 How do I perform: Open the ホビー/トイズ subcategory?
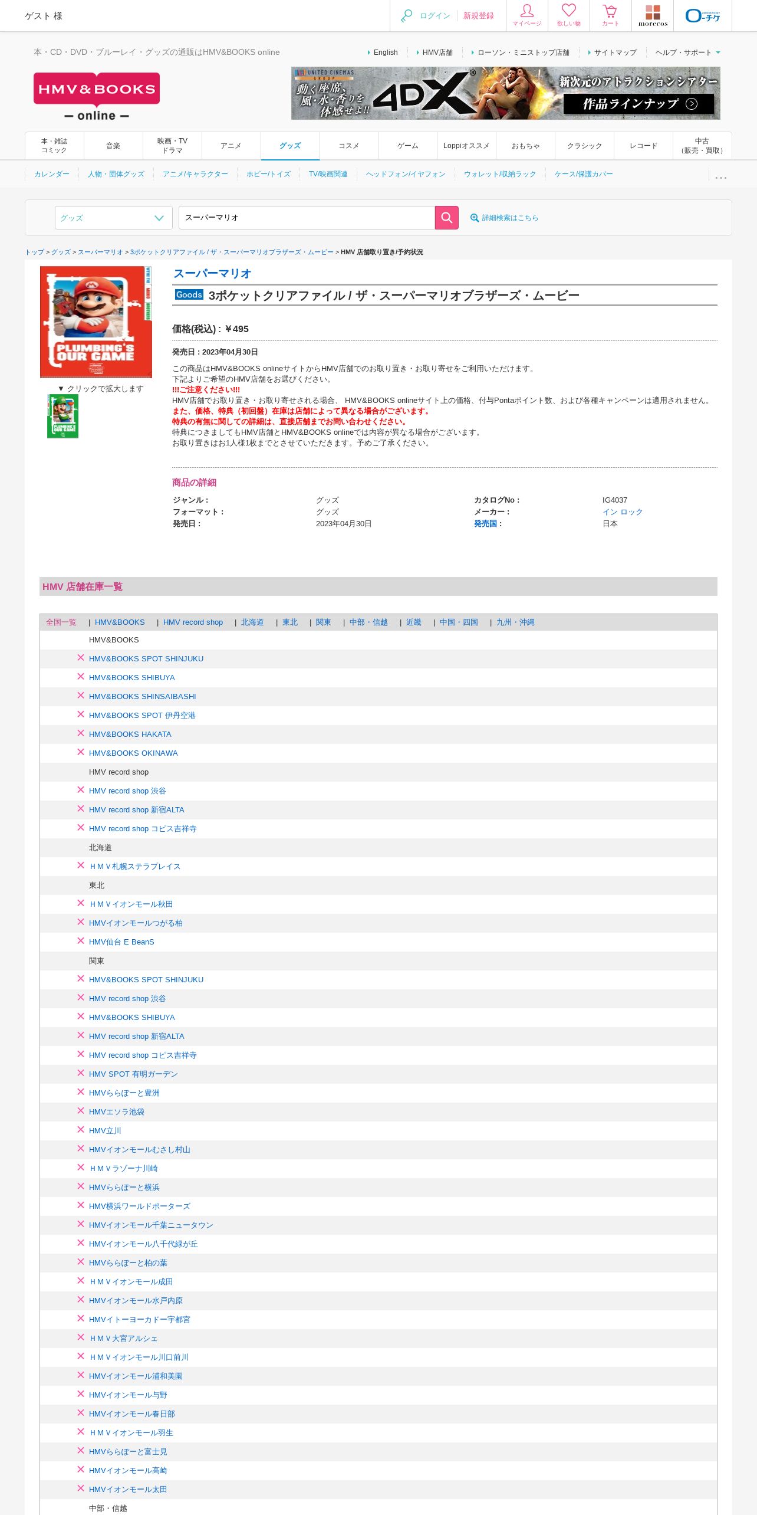click(268, 174)
